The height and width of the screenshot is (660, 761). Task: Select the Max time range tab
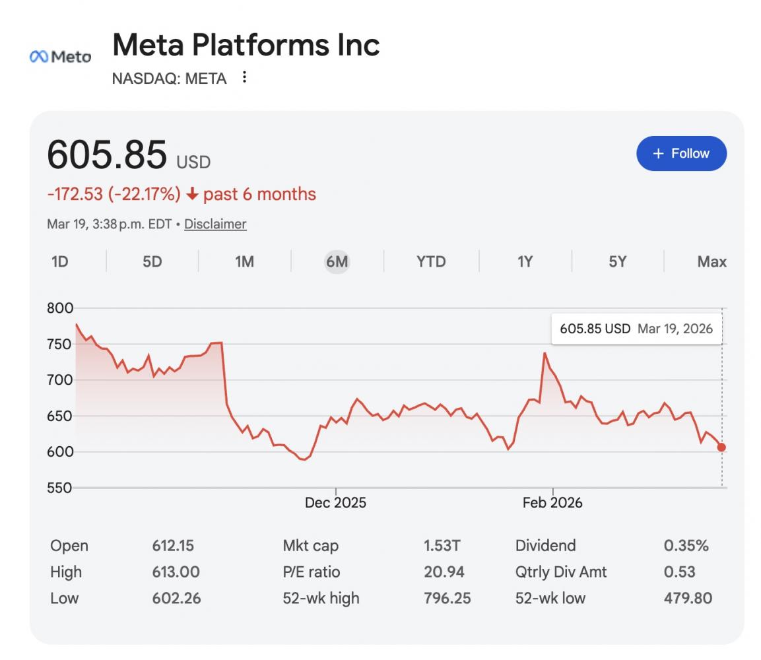click(711, 262)
